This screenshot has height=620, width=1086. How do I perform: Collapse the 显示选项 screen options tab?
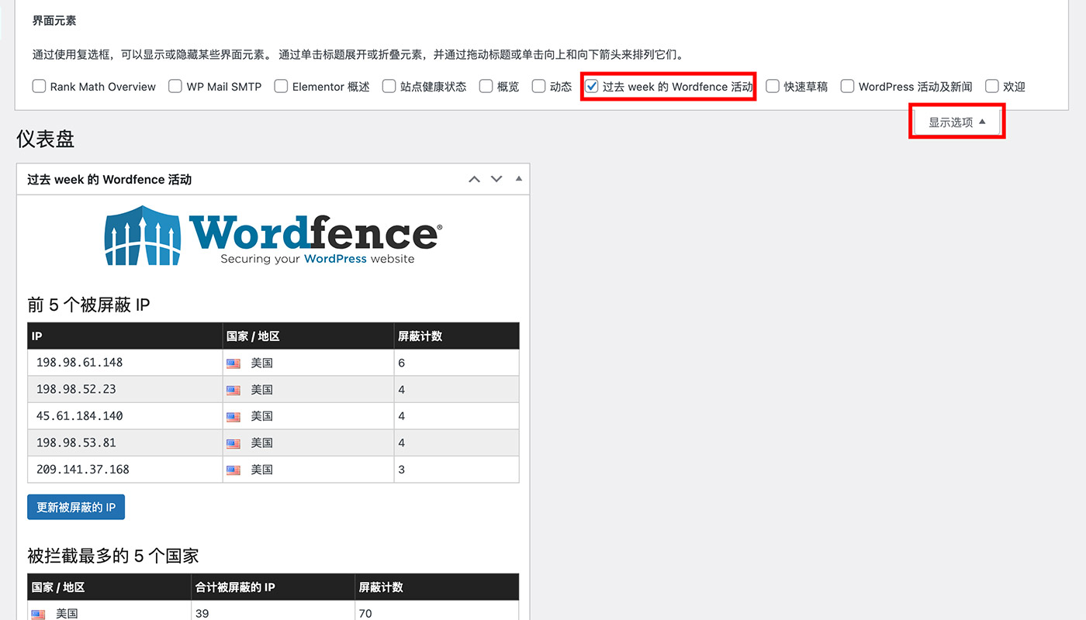957,122
